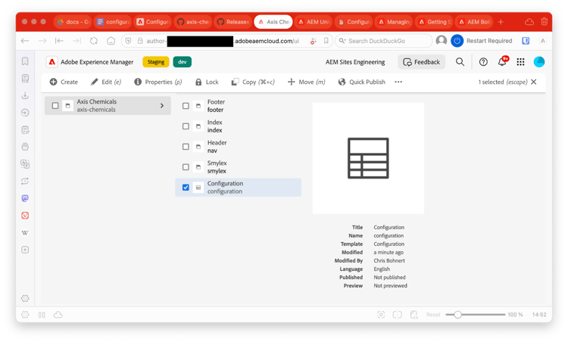The width and height of the screenshot is (568, 342).
Task: Switch to the Managing tab
Action: click(394, 22)
